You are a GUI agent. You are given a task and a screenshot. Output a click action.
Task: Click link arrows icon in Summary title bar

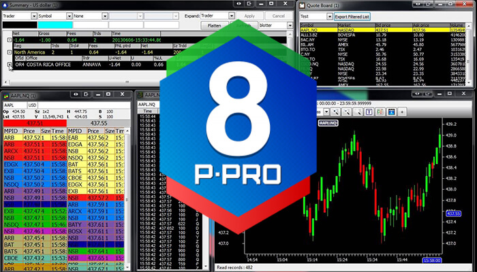(238, 3)
